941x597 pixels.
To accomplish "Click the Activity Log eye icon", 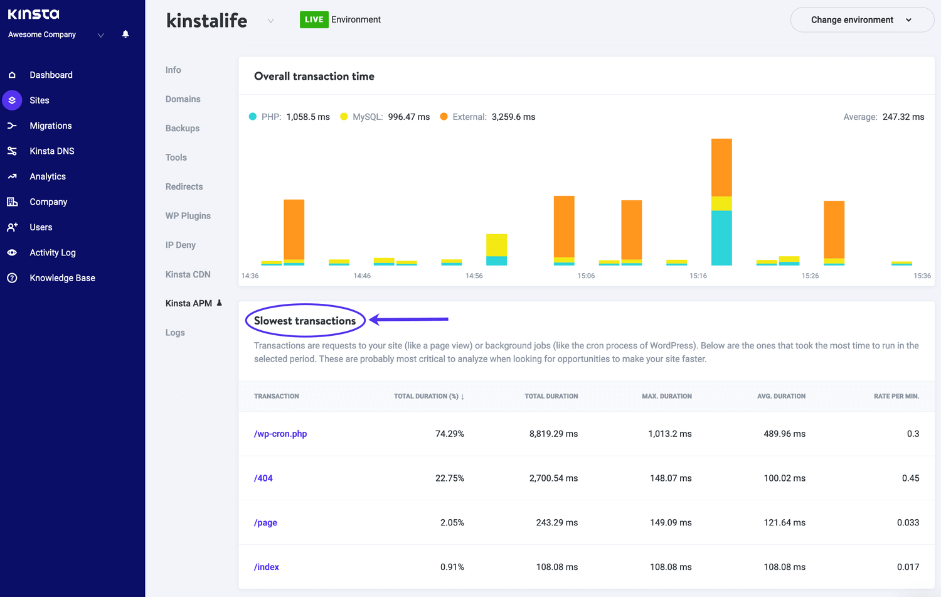I will pos(12,252).
